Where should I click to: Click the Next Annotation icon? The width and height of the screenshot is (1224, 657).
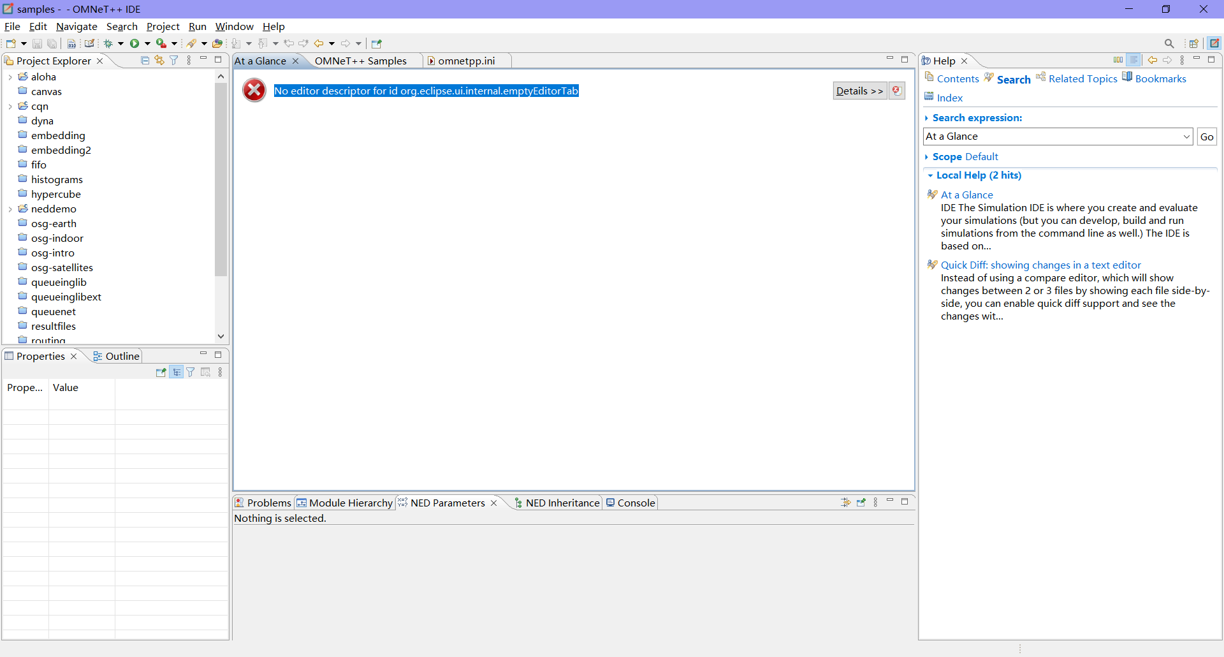click(x=237, y=43)
